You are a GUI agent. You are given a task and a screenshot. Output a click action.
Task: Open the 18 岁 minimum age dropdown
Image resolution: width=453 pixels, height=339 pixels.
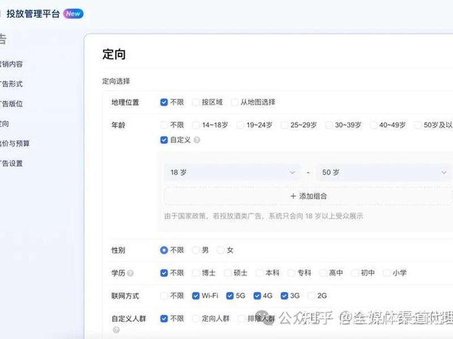click(x=232, y=172)
